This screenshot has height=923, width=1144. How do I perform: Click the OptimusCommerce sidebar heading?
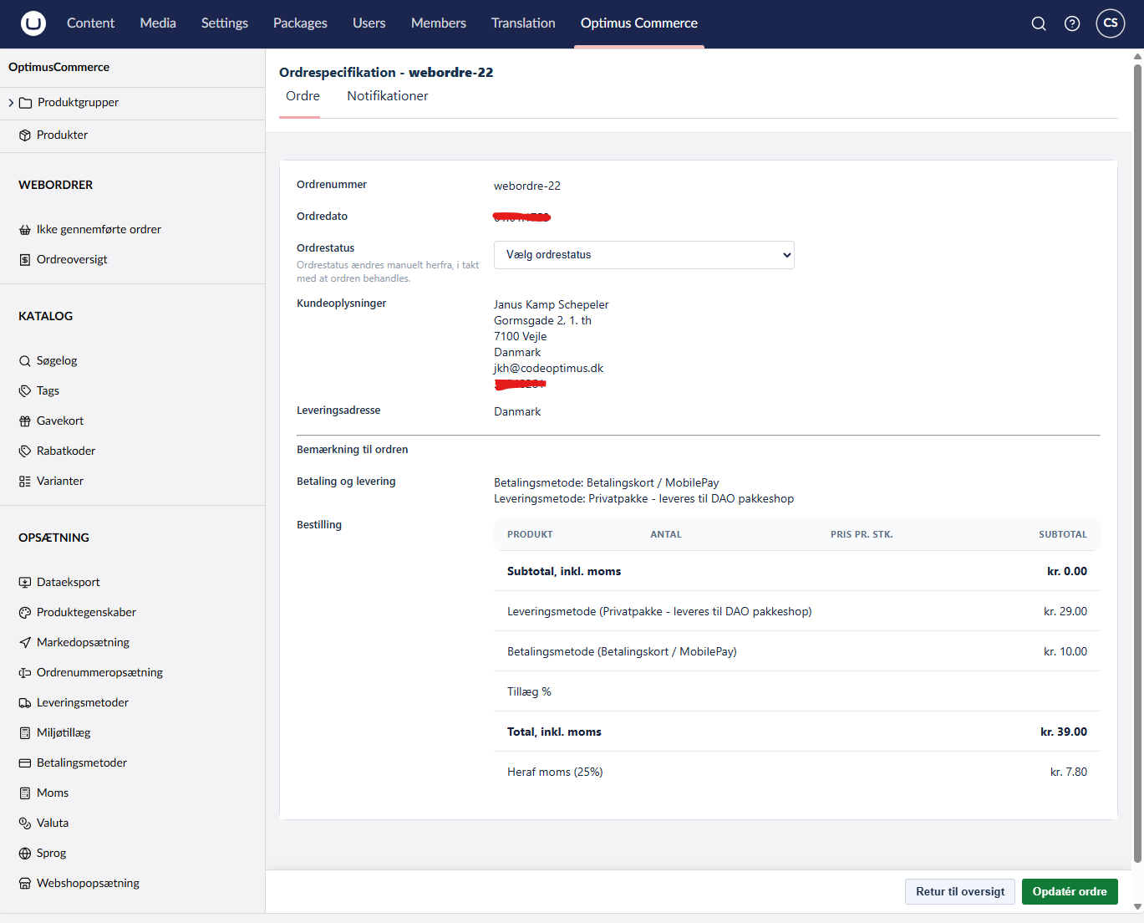(58, 68)
